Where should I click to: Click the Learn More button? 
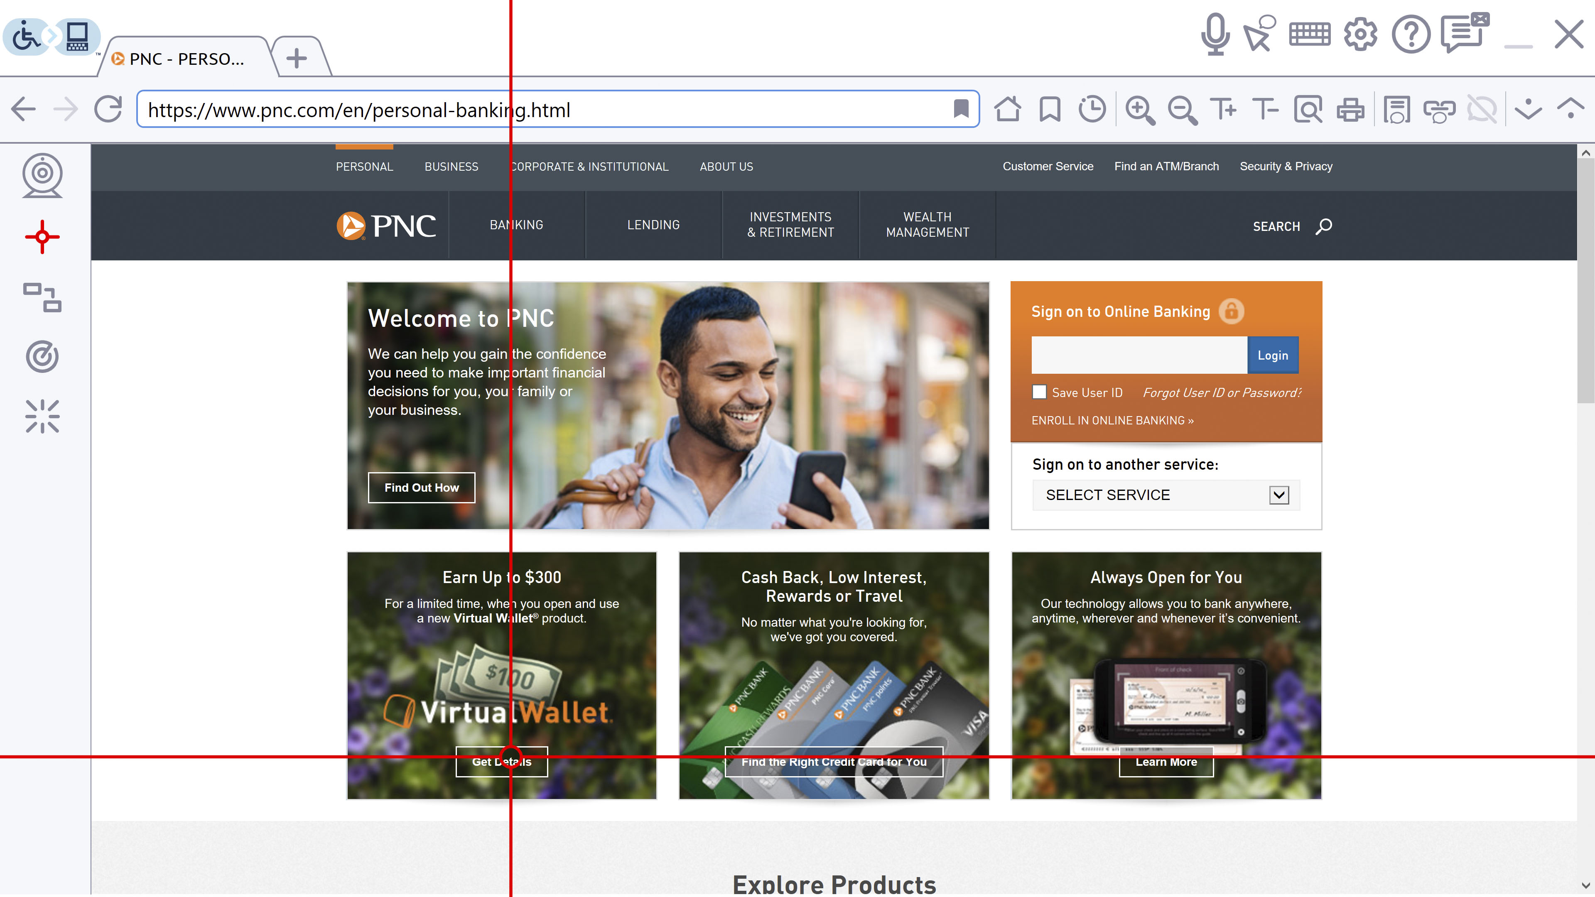pyautogui.click(x=1166, y=762)
